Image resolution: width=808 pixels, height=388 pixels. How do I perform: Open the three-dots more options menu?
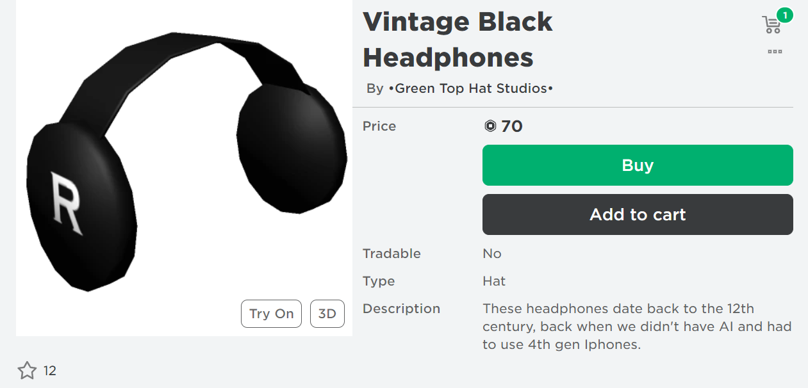pos(775,52)
